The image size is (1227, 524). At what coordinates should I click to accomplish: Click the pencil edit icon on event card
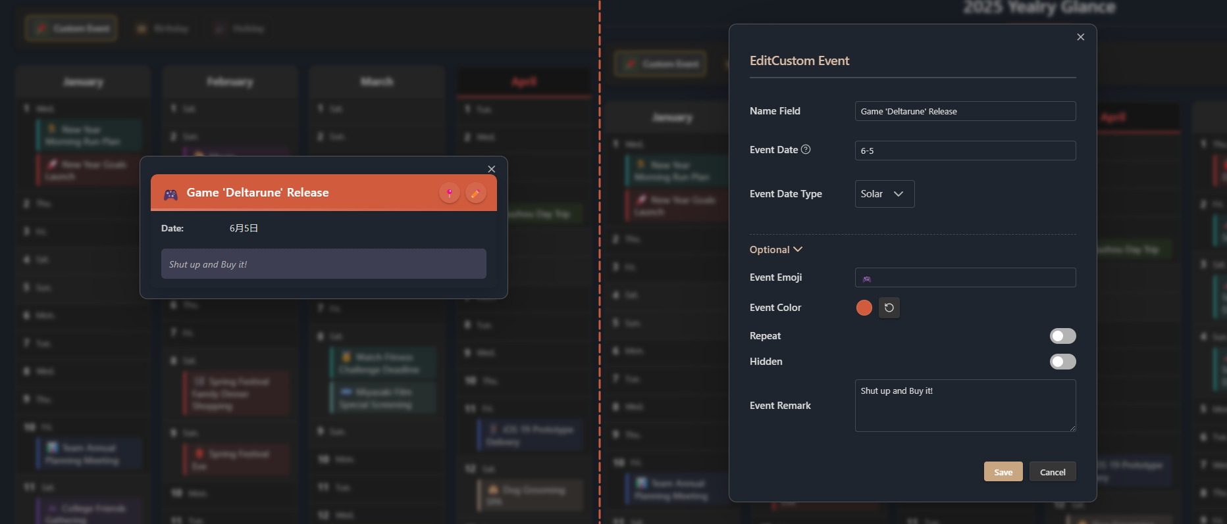click(x=475, y=193)
